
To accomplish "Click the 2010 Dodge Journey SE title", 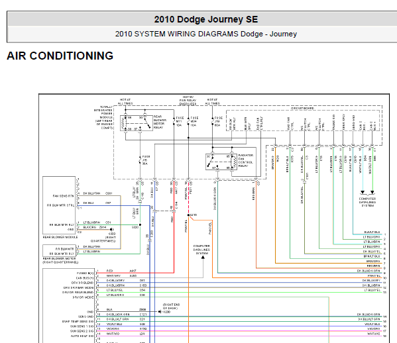I will point(206,19).
